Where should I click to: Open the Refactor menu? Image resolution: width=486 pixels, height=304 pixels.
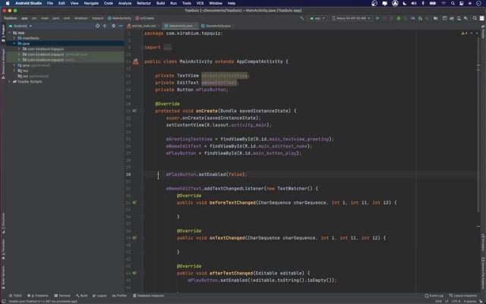click(144, 3)
